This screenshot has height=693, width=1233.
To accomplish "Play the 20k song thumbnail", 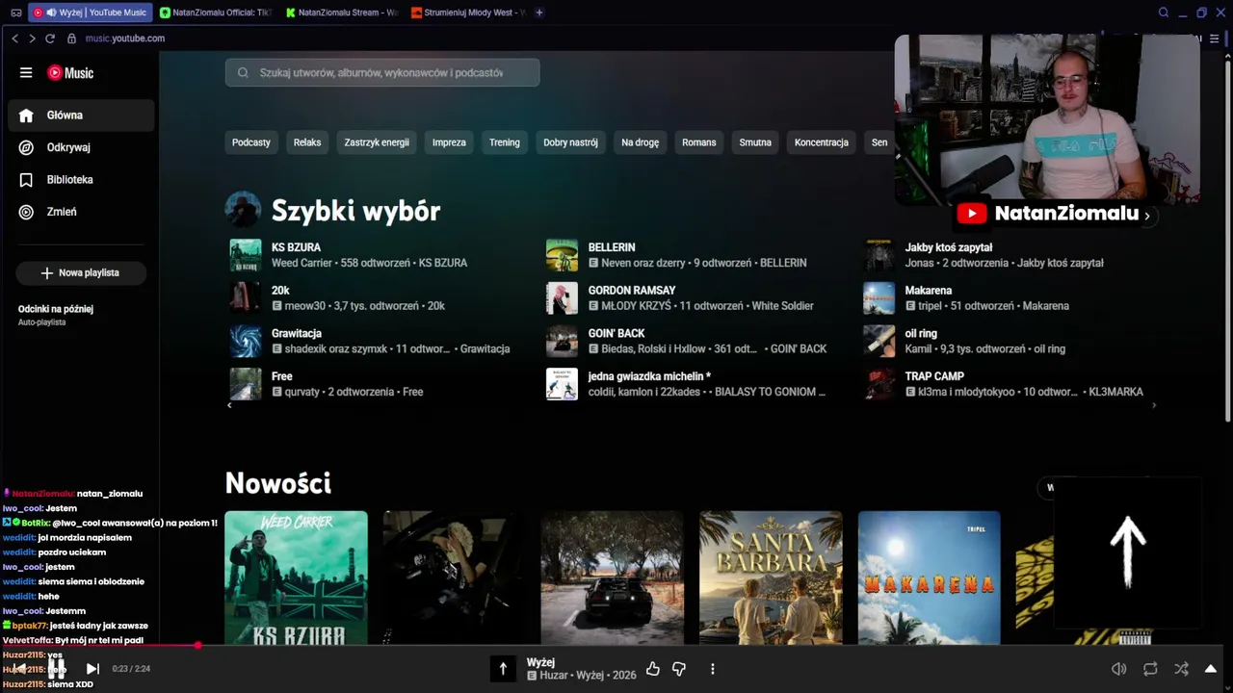I will (245, 298).
